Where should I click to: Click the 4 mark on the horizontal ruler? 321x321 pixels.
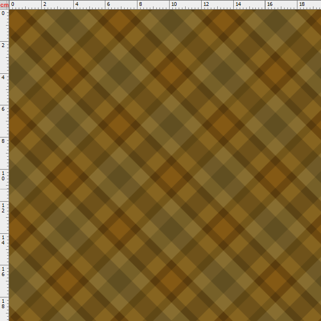77,4
